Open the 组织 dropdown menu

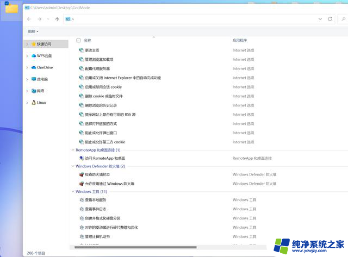point(33,32)
